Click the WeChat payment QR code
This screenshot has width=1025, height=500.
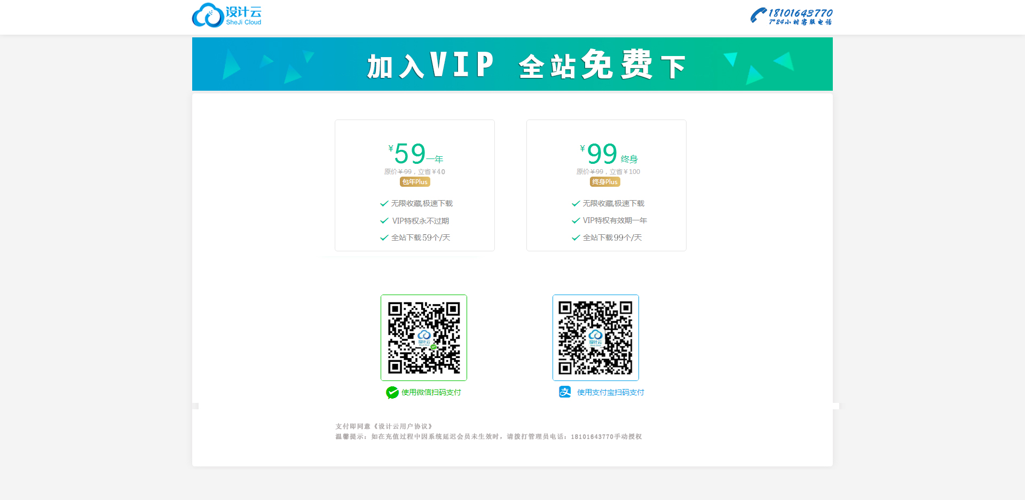pos(424,338)
